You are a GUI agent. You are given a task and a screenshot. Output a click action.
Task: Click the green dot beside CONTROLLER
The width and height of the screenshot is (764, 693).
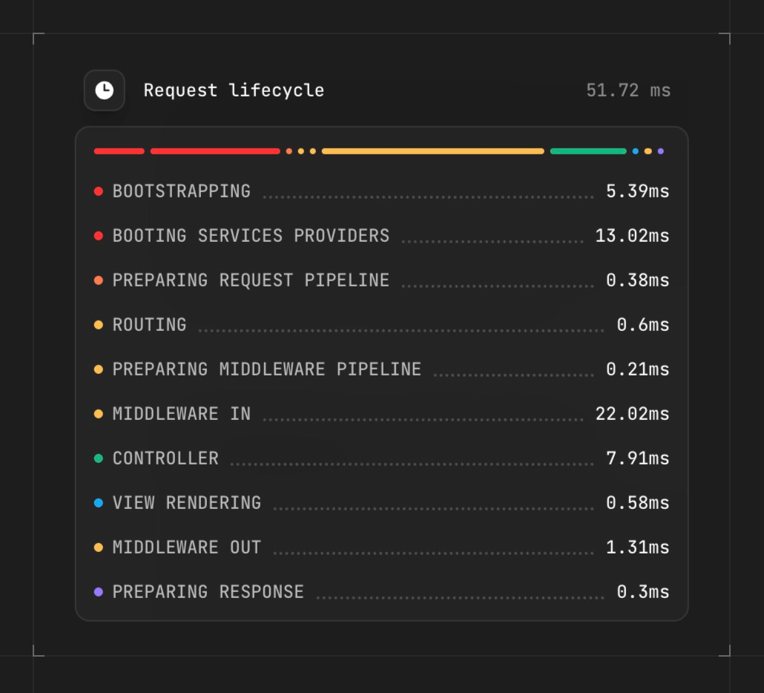pyautogui.click(x=99, y=459)
